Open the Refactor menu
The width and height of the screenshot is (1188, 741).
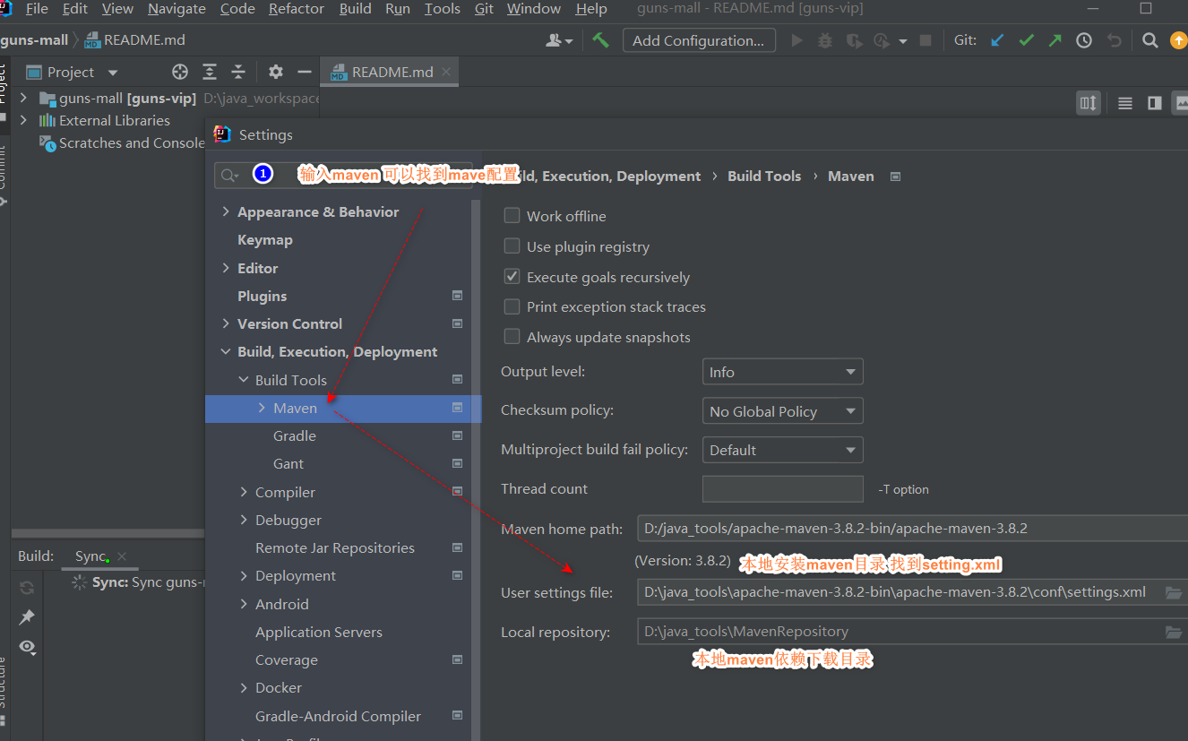point(296,9)
